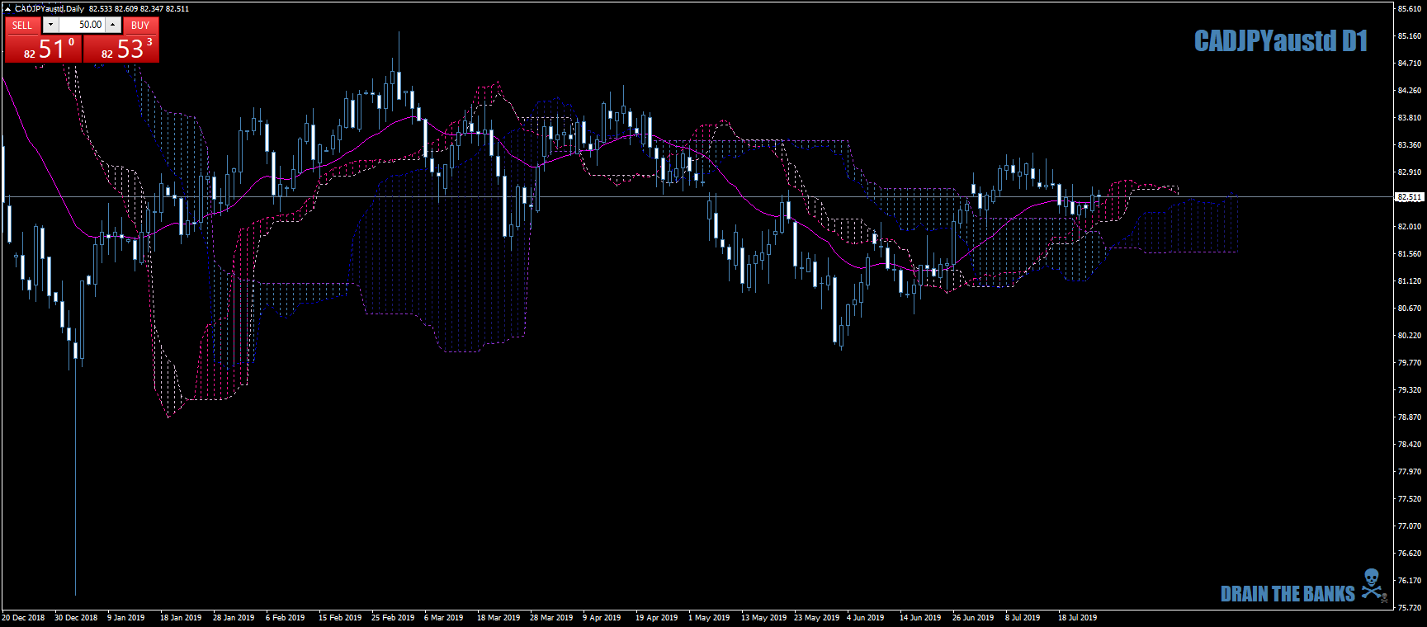Click the current price label 82.511
The image size is (1427, 627).
(1410, 197)
